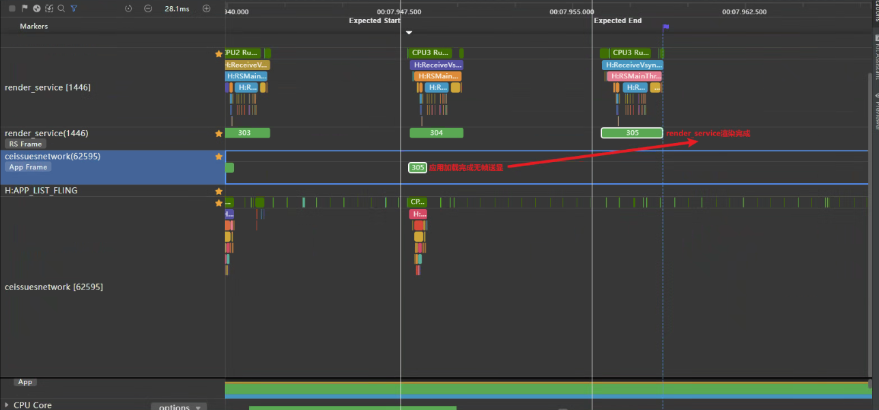Open the options dropdown
Viewport: 879px width, 410px height.
pos(179,407)
